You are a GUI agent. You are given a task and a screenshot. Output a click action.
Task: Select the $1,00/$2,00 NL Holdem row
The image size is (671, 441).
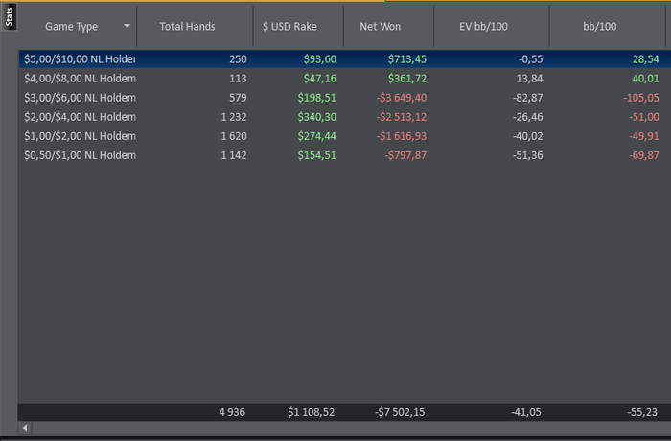(80, 136)
